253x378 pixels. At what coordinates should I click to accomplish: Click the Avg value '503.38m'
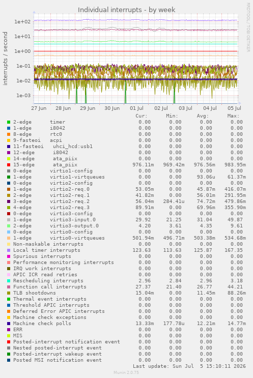[204, 238]
